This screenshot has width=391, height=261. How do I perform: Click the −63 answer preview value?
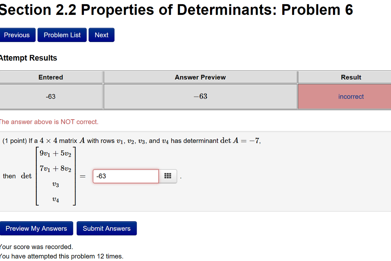tap(200, 96)
